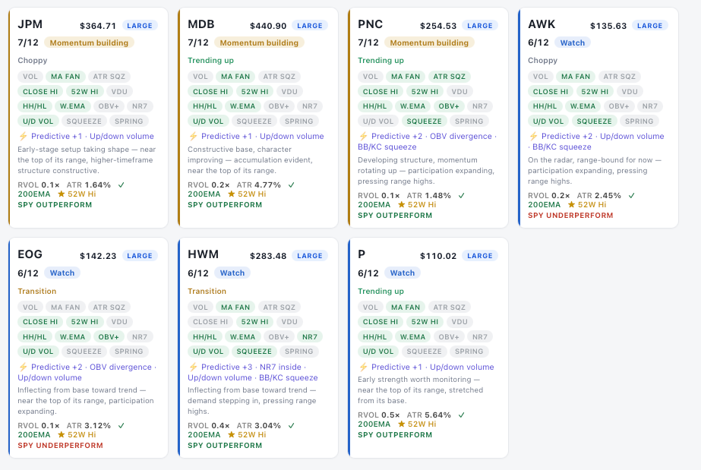Click 'SPY OUTPERFORM' on HWM card
This screenshot has height=470, width=701.
[225, 446]
